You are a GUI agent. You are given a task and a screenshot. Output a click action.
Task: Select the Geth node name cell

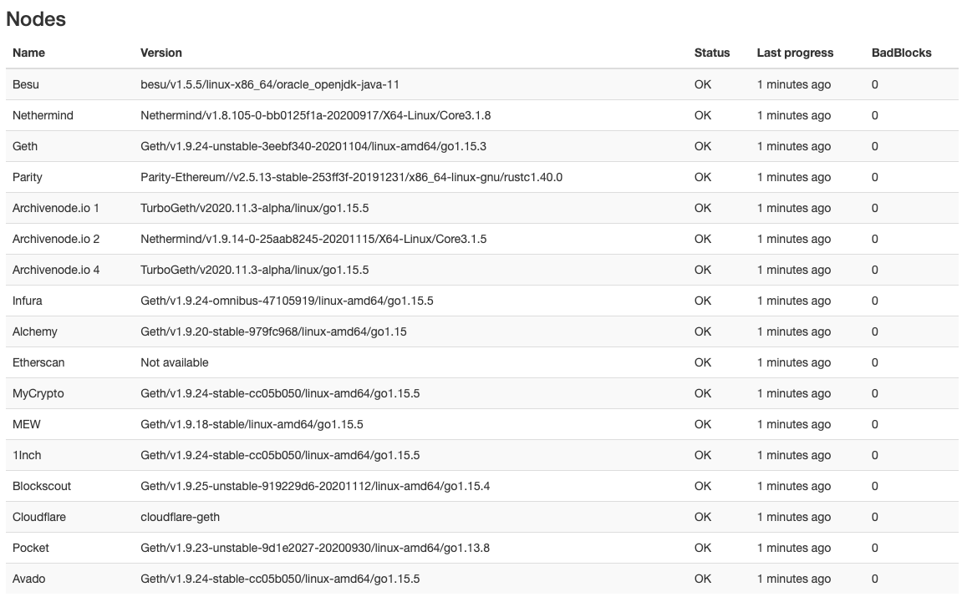[25, 146]
